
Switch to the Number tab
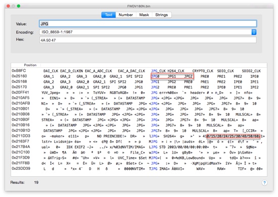126,15
